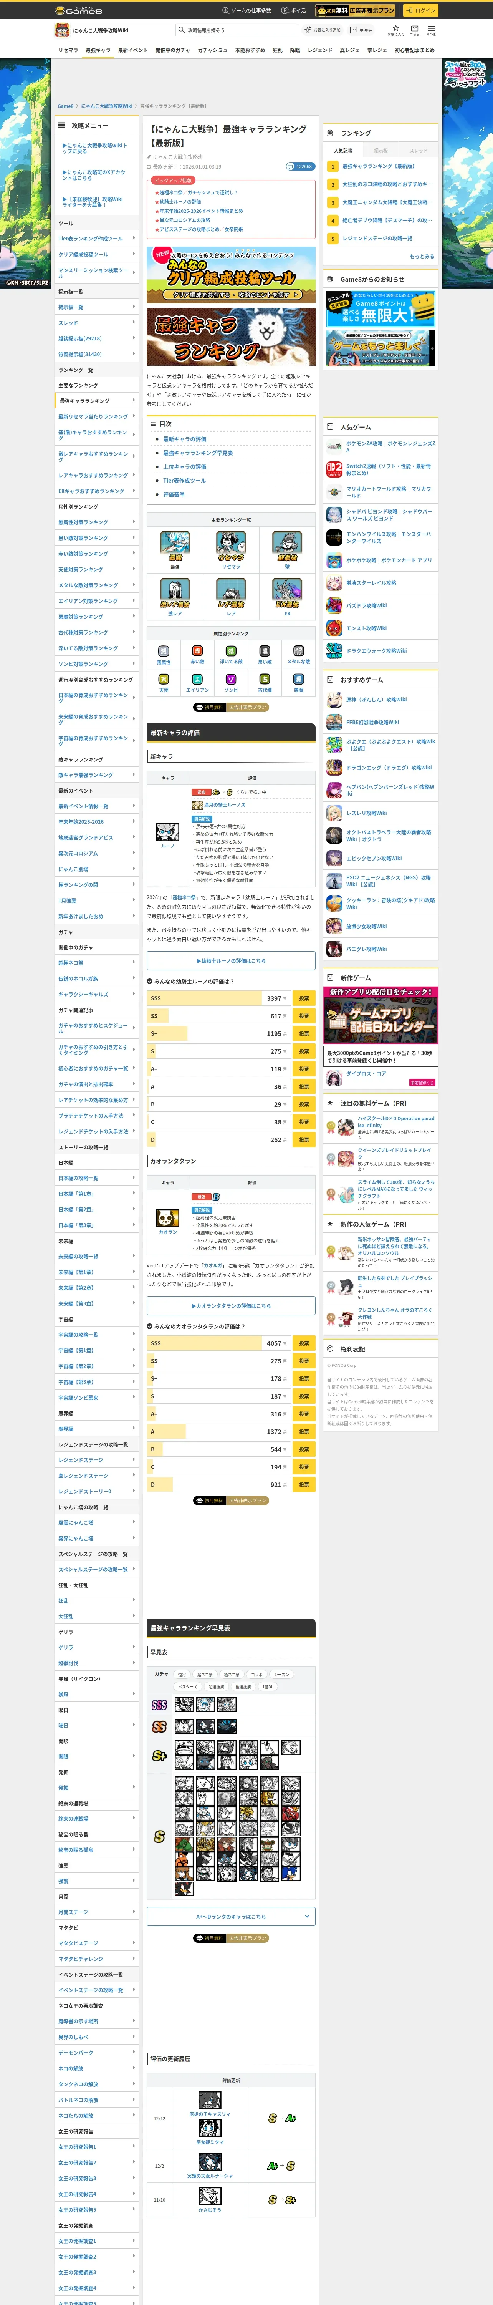Open the 天使 attribute ranking icon
This screenshot has height=2305, width=493.
164,679
